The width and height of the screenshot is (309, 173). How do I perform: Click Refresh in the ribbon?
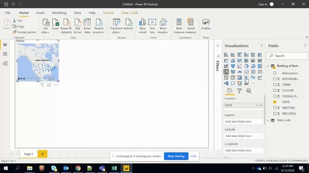(x=128, y=25)
